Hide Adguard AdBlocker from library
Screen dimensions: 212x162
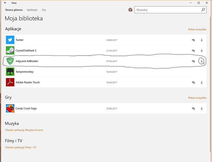coord(193,61)
